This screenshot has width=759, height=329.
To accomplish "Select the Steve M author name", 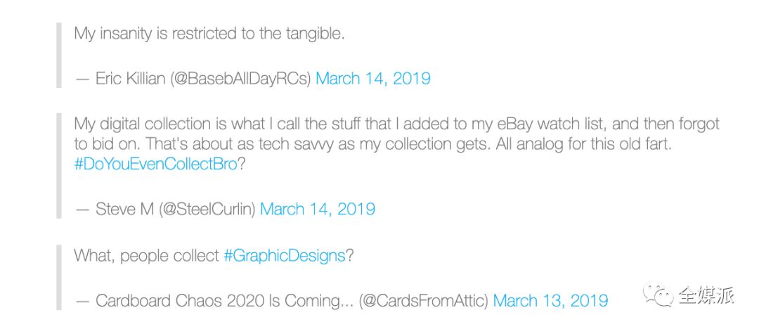I will (x=124, y=209).
